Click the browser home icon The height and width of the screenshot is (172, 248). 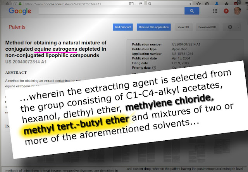tap(226, 3)
